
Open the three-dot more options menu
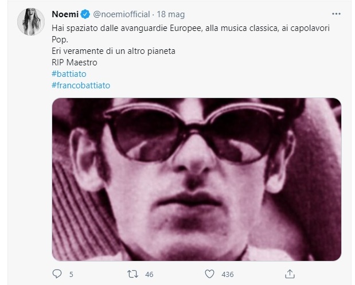[x=336, y=14]
